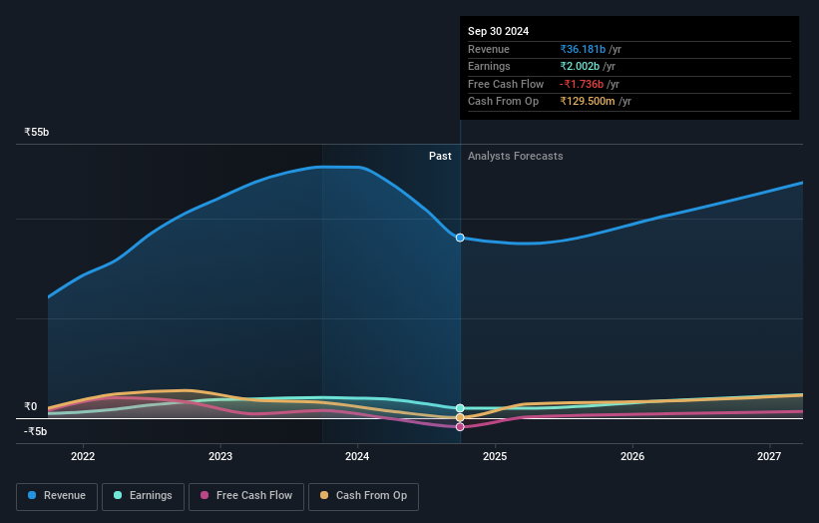Click the 2026 x-axis label
The image size is (819, 523).
(632, 456)
